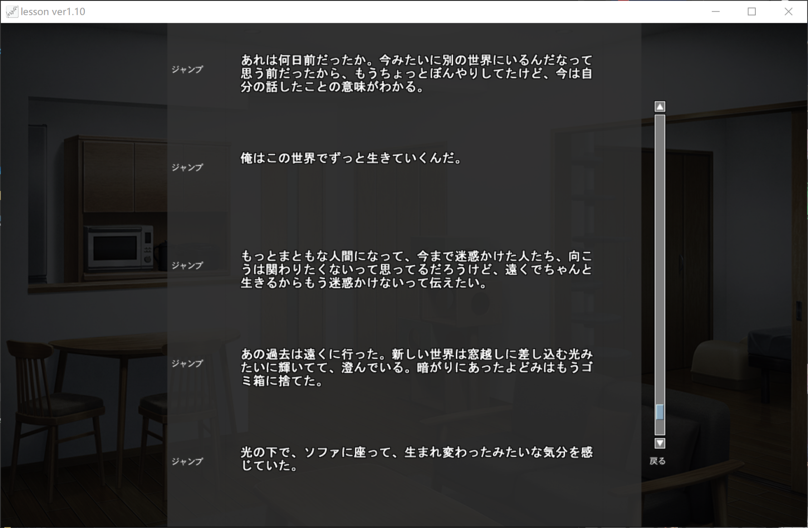Click ジャンプ next to the あの過去は遠くに行った line
Viewport: 808px width, 528px height.
187,363
